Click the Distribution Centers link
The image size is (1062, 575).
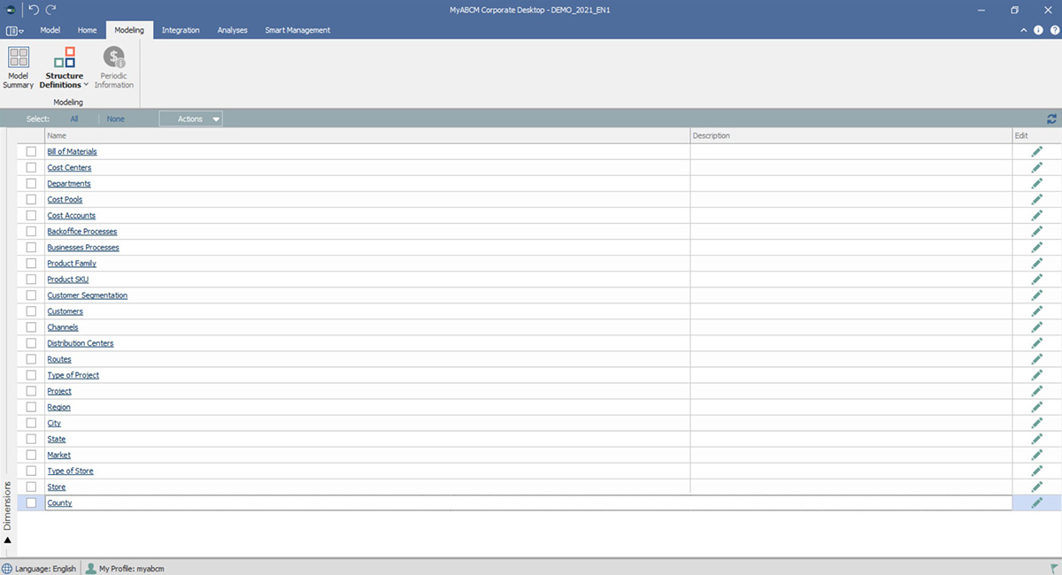tap(81, 343)
